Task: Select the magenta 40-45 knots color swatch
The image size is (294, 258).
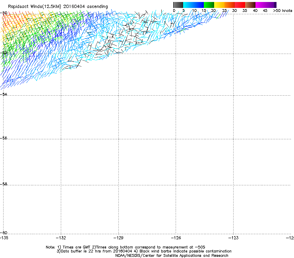Action: 261,5
